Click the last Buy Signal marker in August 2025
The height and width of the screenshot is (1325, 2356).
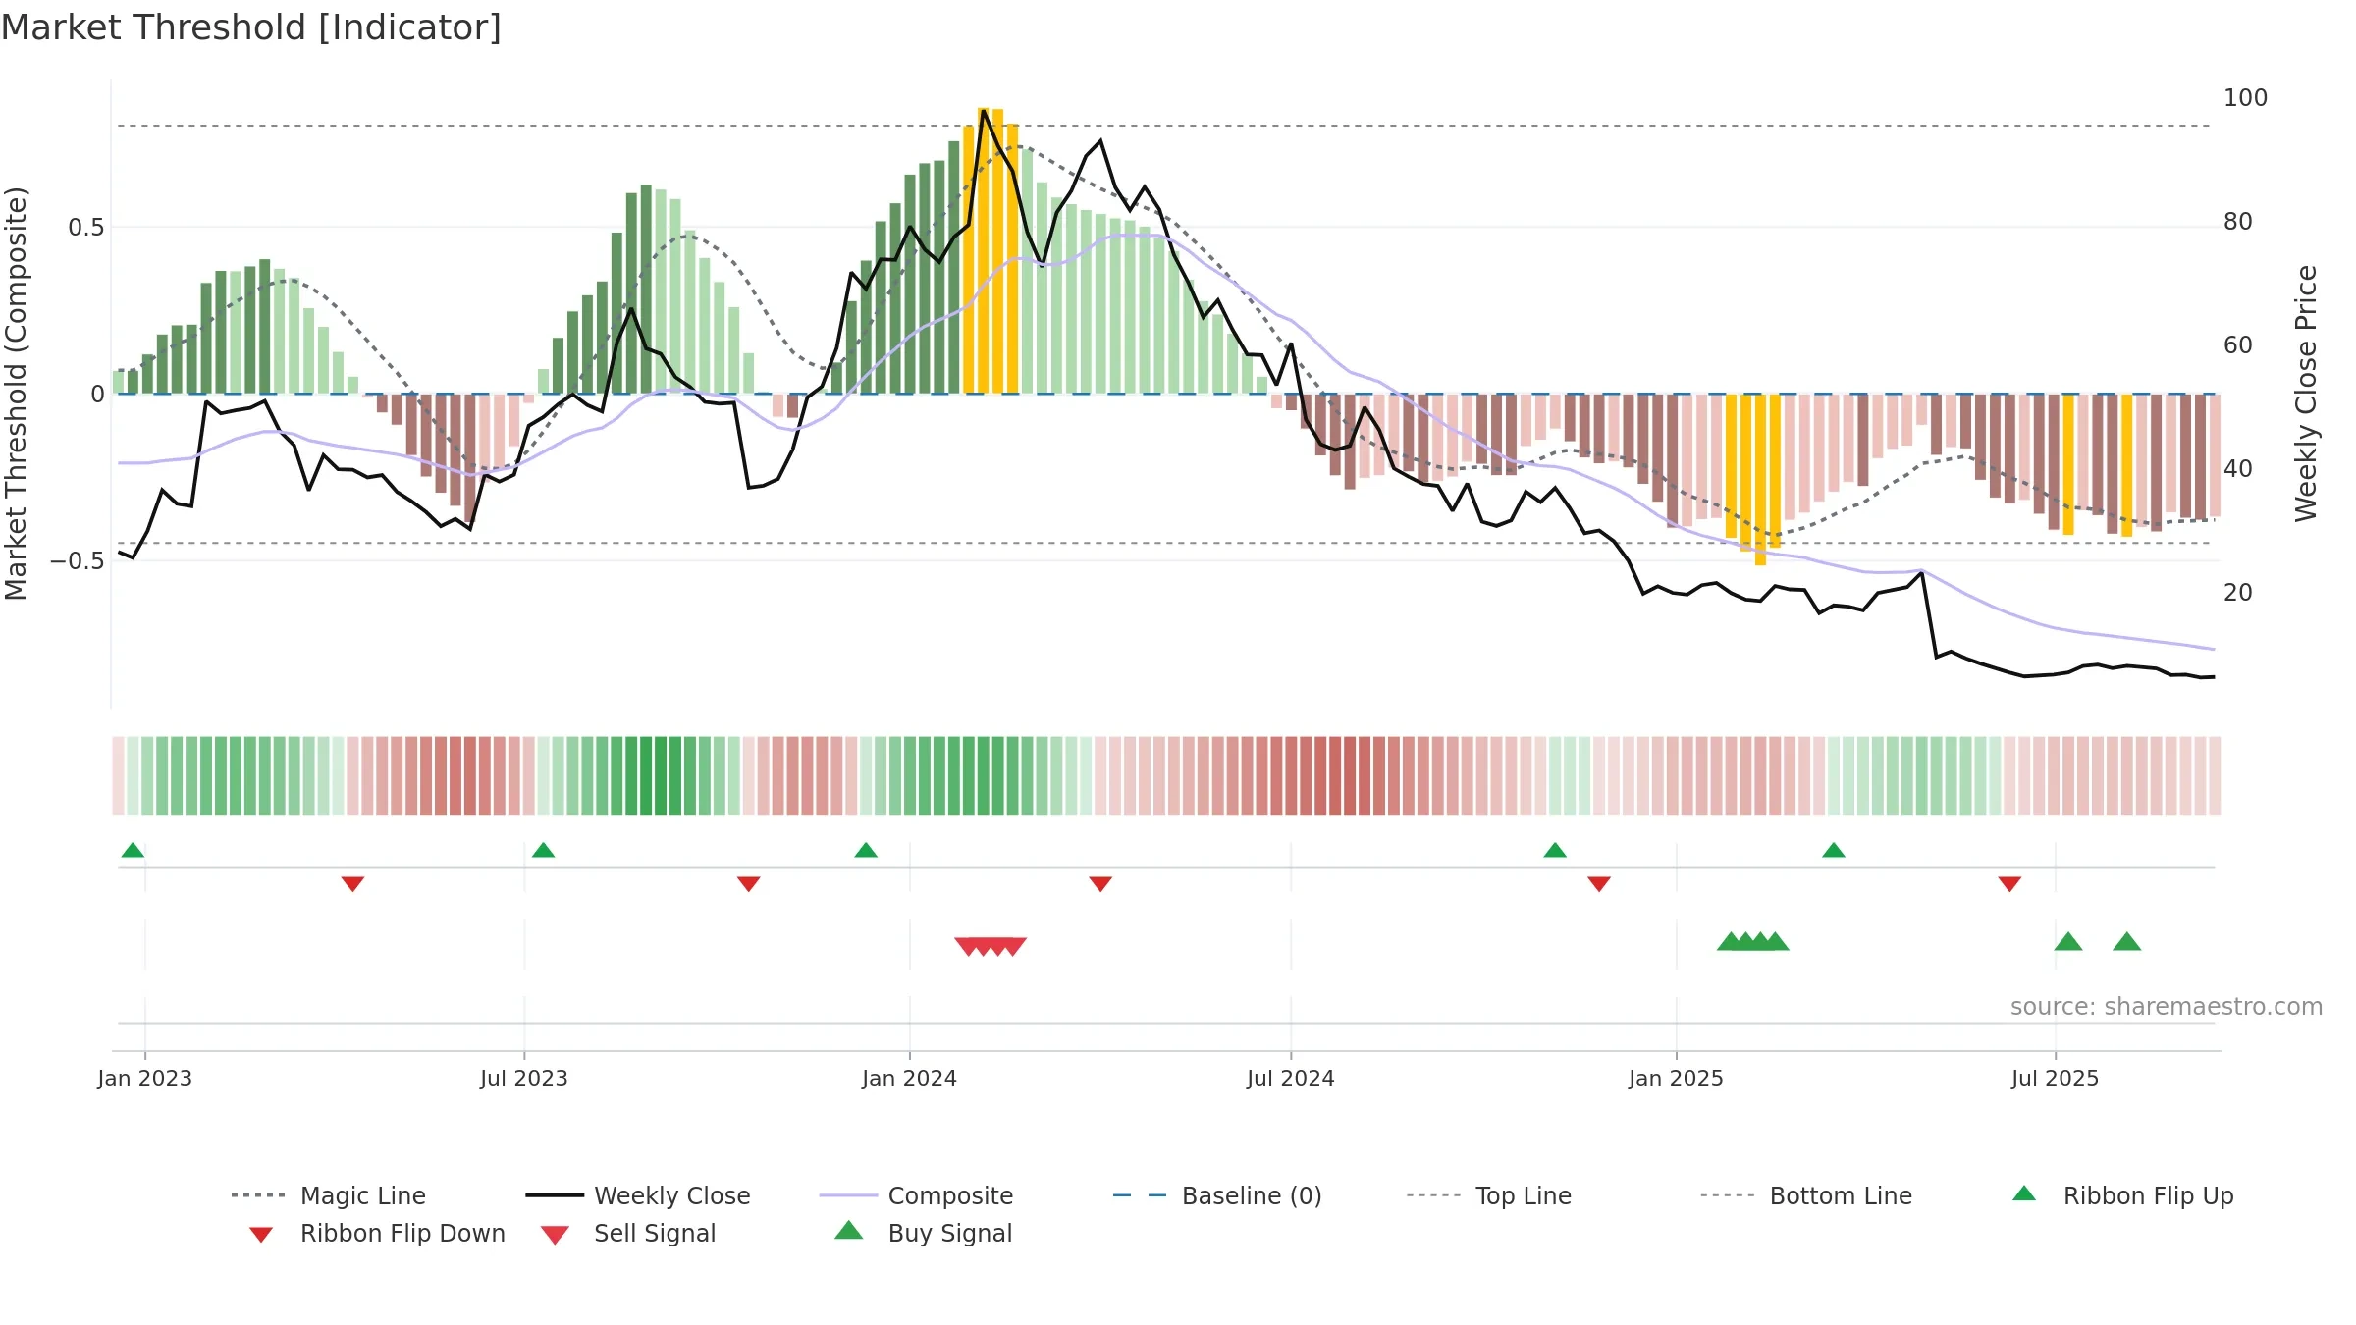(x=2127, y=942)
